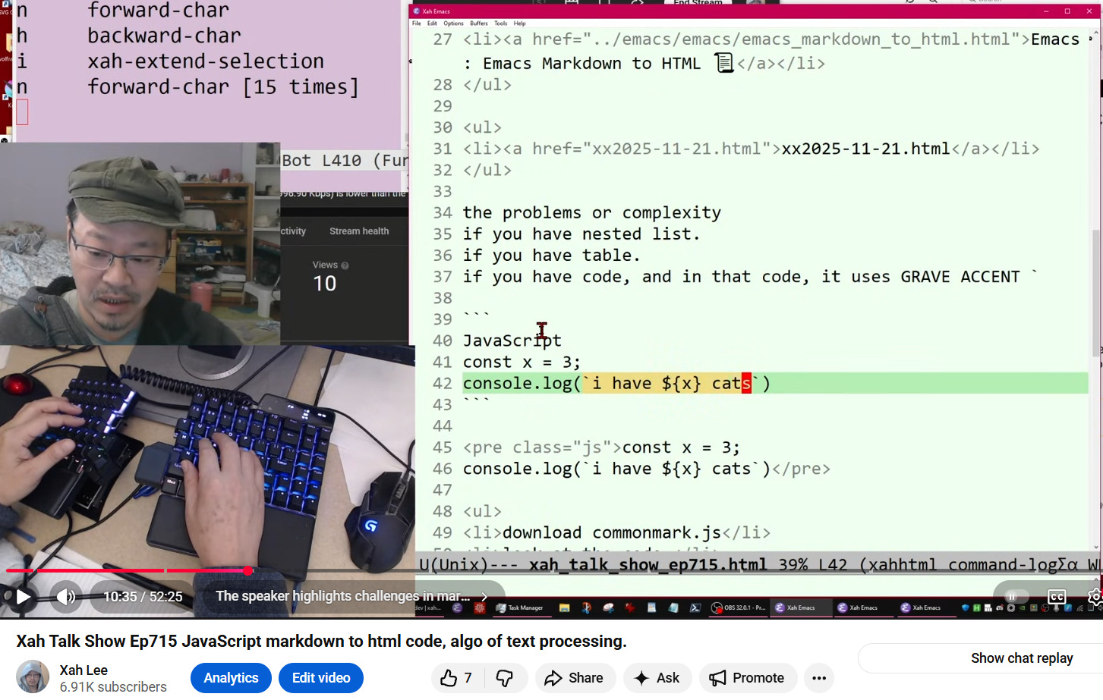The image size is (1103, 700).
Task: Toggle closed captions with CC button
Action: [1056, 597]
